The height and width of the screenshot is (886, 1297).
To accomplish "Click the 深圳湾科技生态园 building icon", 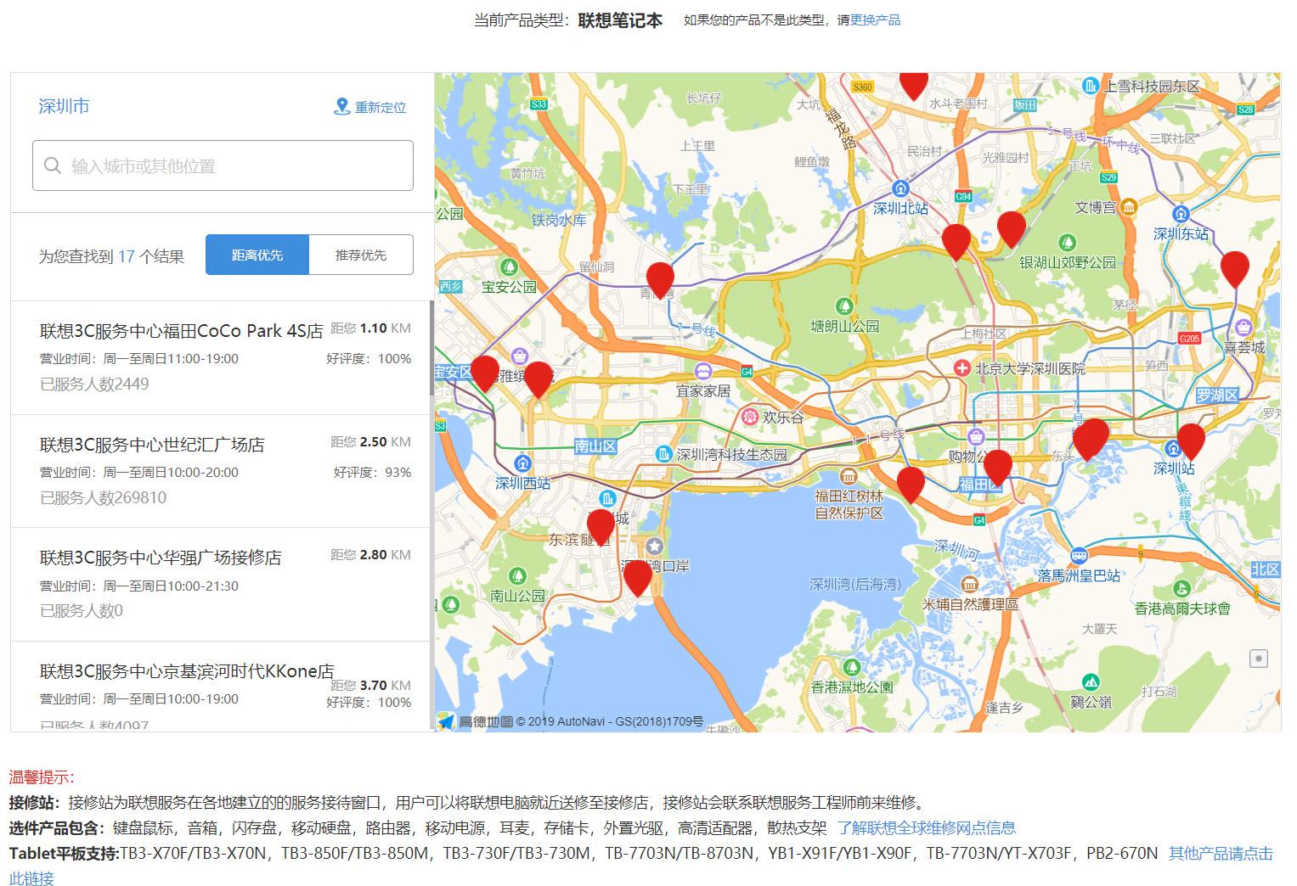I will [664, 454].
